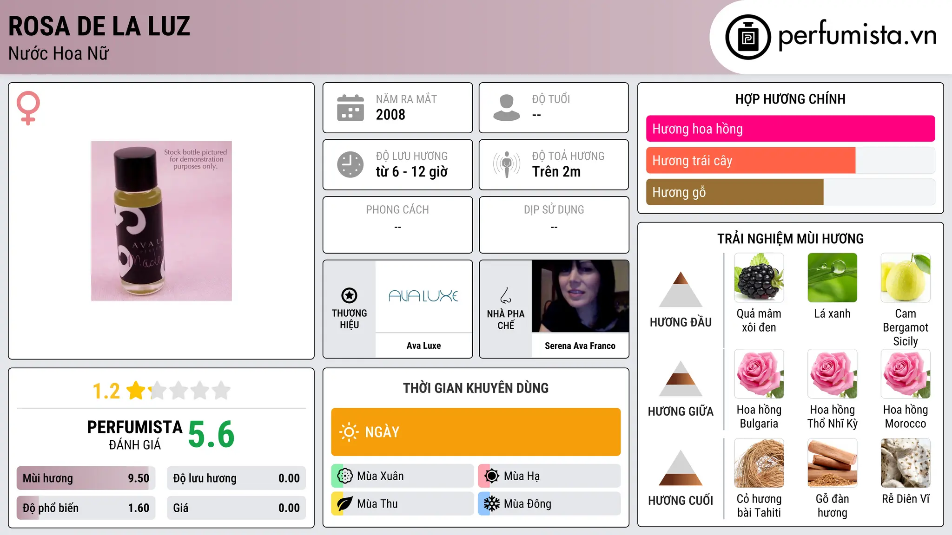The width and height of the screenshot is (952, 535).
Task: Click the leaf icon for Mùa Thu
Action: coord(345,504)
